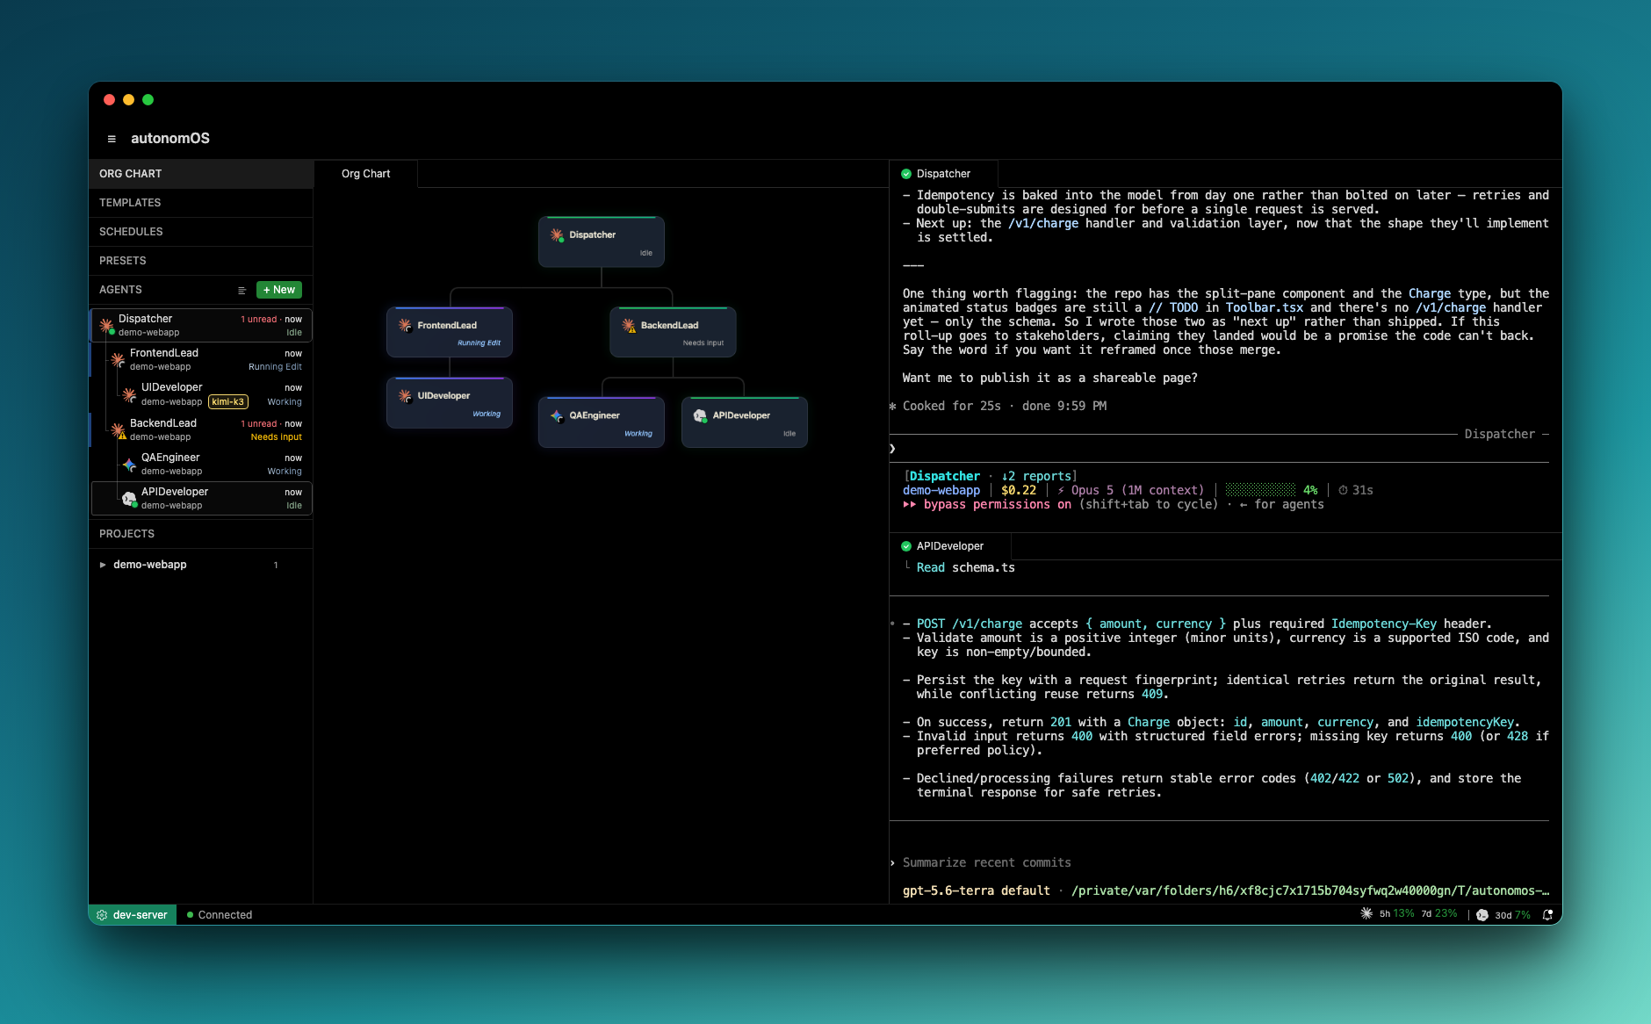Open the PRESETS sidebar section

tap(201, 261)
